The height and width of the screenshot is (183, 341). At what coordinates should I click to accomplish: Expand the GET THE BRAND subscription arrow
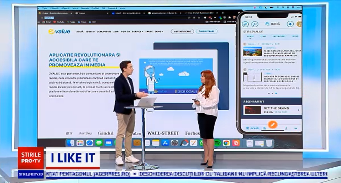[298, 110]
